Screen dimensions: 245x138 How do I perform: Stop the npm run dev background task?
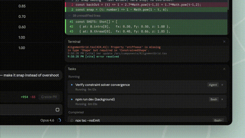tap(222, 99)
